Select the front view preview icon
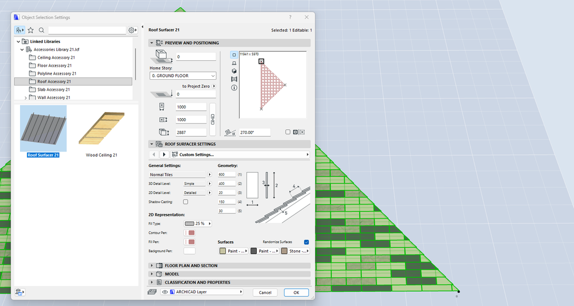The image size is (574, 306). coord(234,63)
